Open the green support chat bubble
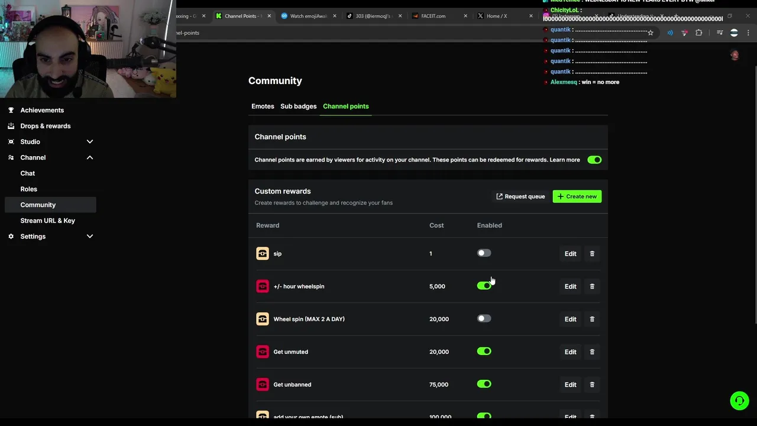The height and width of the screenshot is (426, 757). 739,401
